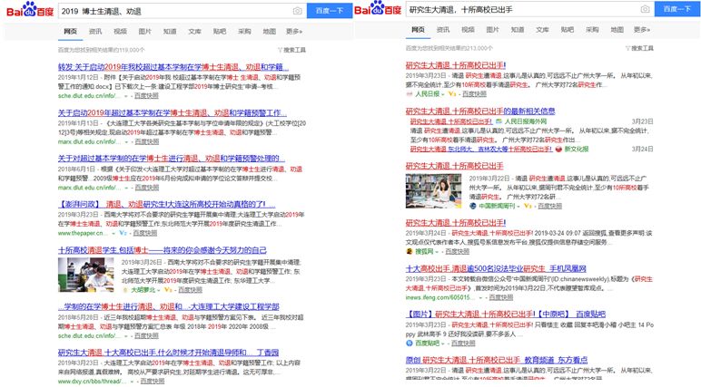
Task: Click the camera icon in right search box
Action: pos(645,9)
